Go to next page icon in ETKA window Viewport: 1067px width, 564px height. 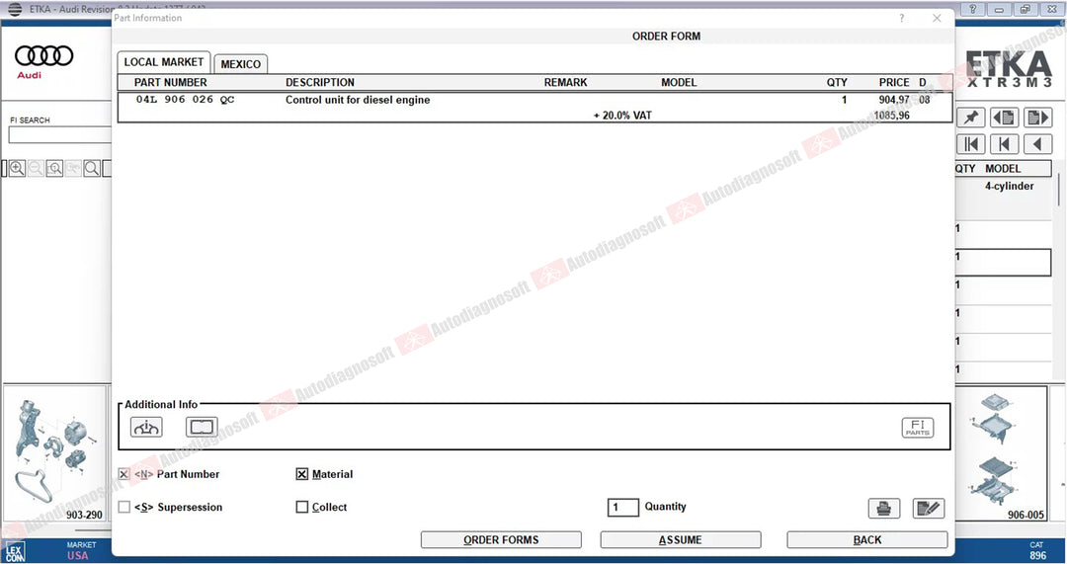[x=1037, y=117]
